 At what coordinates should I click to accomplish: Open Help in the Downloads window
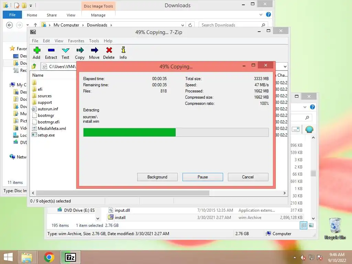pos(268,14)
